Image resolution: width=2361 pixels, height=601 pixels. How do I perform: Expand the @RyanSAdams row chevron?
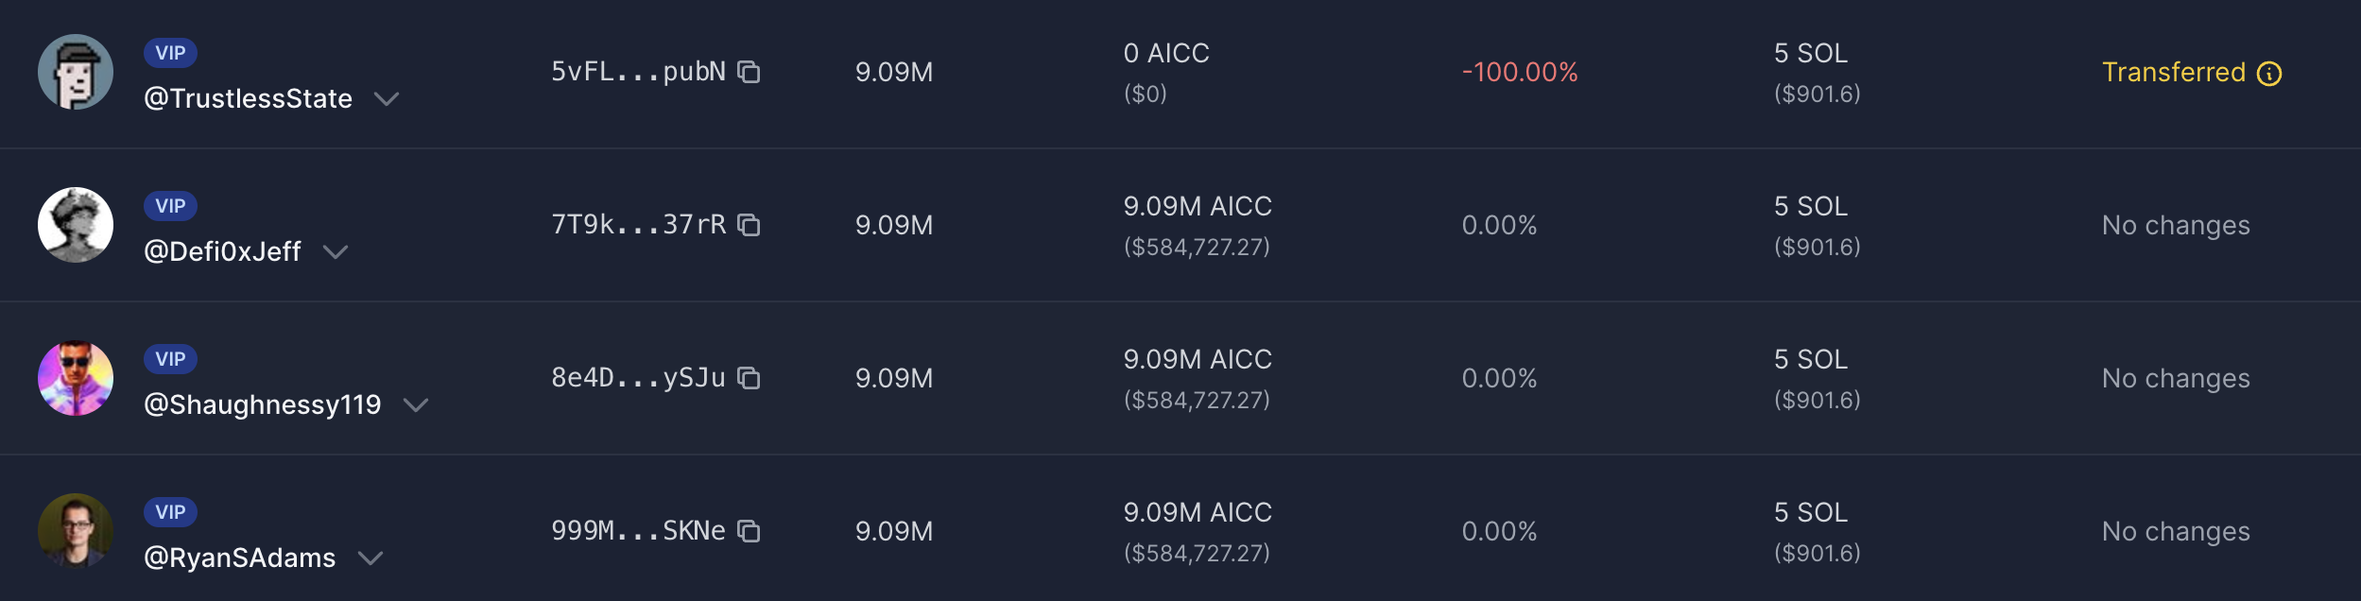tap(371, 558)
